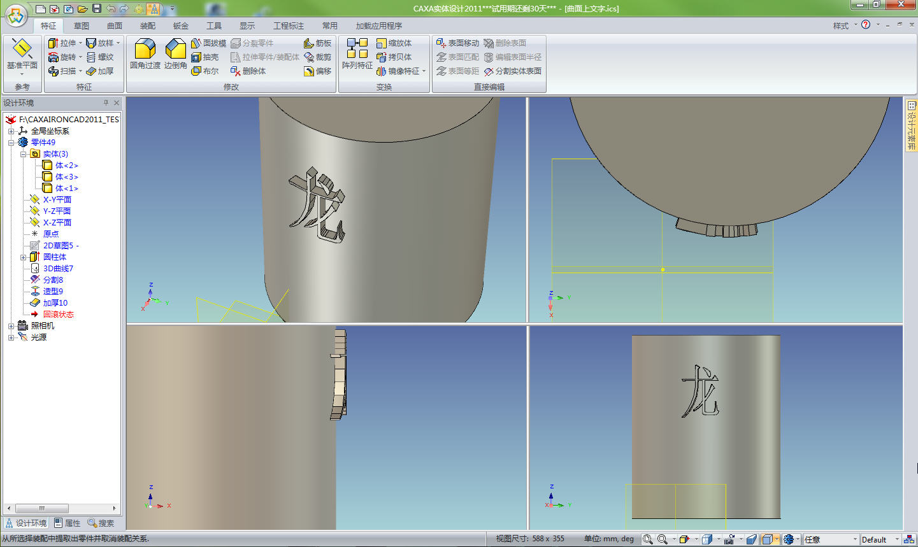Expand the 旋转 dropdown arrow

pos(80,57)
